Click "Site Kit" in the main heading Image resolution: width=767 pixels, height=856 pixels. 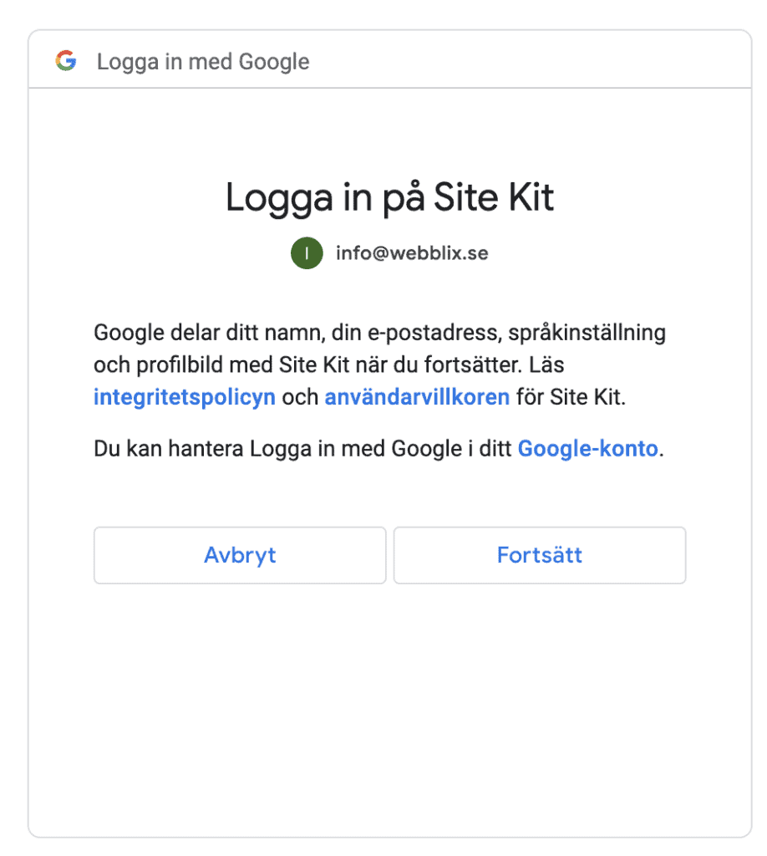(494, 197)
